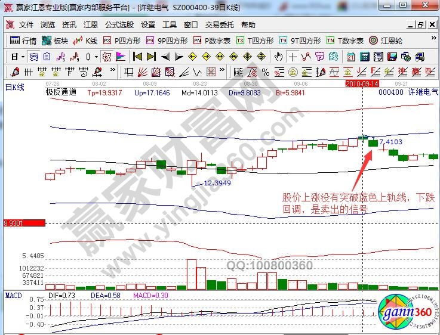Open the 公式选股 menu
Image resolution: width=440 pixels, height=335 pixels.
click(119, 25)
